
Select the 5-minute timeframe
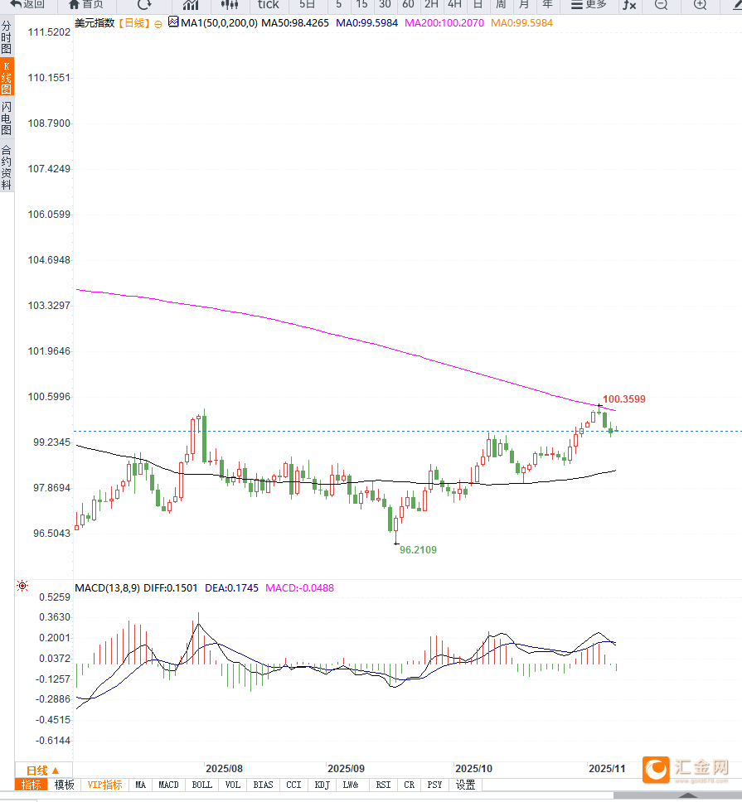click(x=339, y=5)
